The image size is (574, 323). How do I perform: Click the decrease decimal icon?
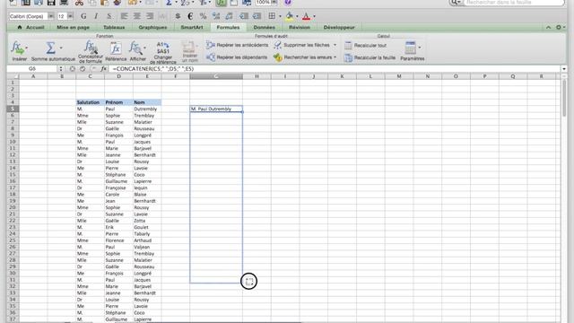point(230,16)
